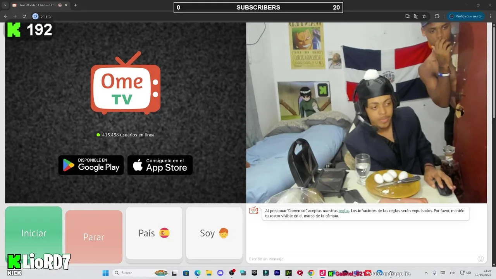The width and height of the screenshot is (496, 279).
Task: Launch Microsoft Store from taskbar
Action: [186, 273]
